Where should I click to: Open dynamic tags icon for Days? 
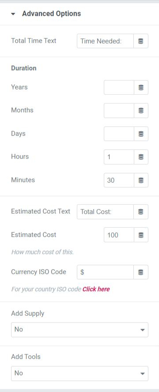[x=141, y=134]
